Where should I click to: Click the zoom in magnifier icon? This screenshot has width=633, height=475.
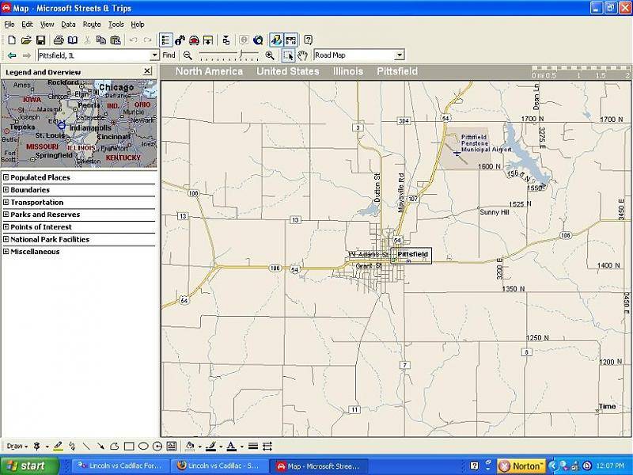[270, 55]
